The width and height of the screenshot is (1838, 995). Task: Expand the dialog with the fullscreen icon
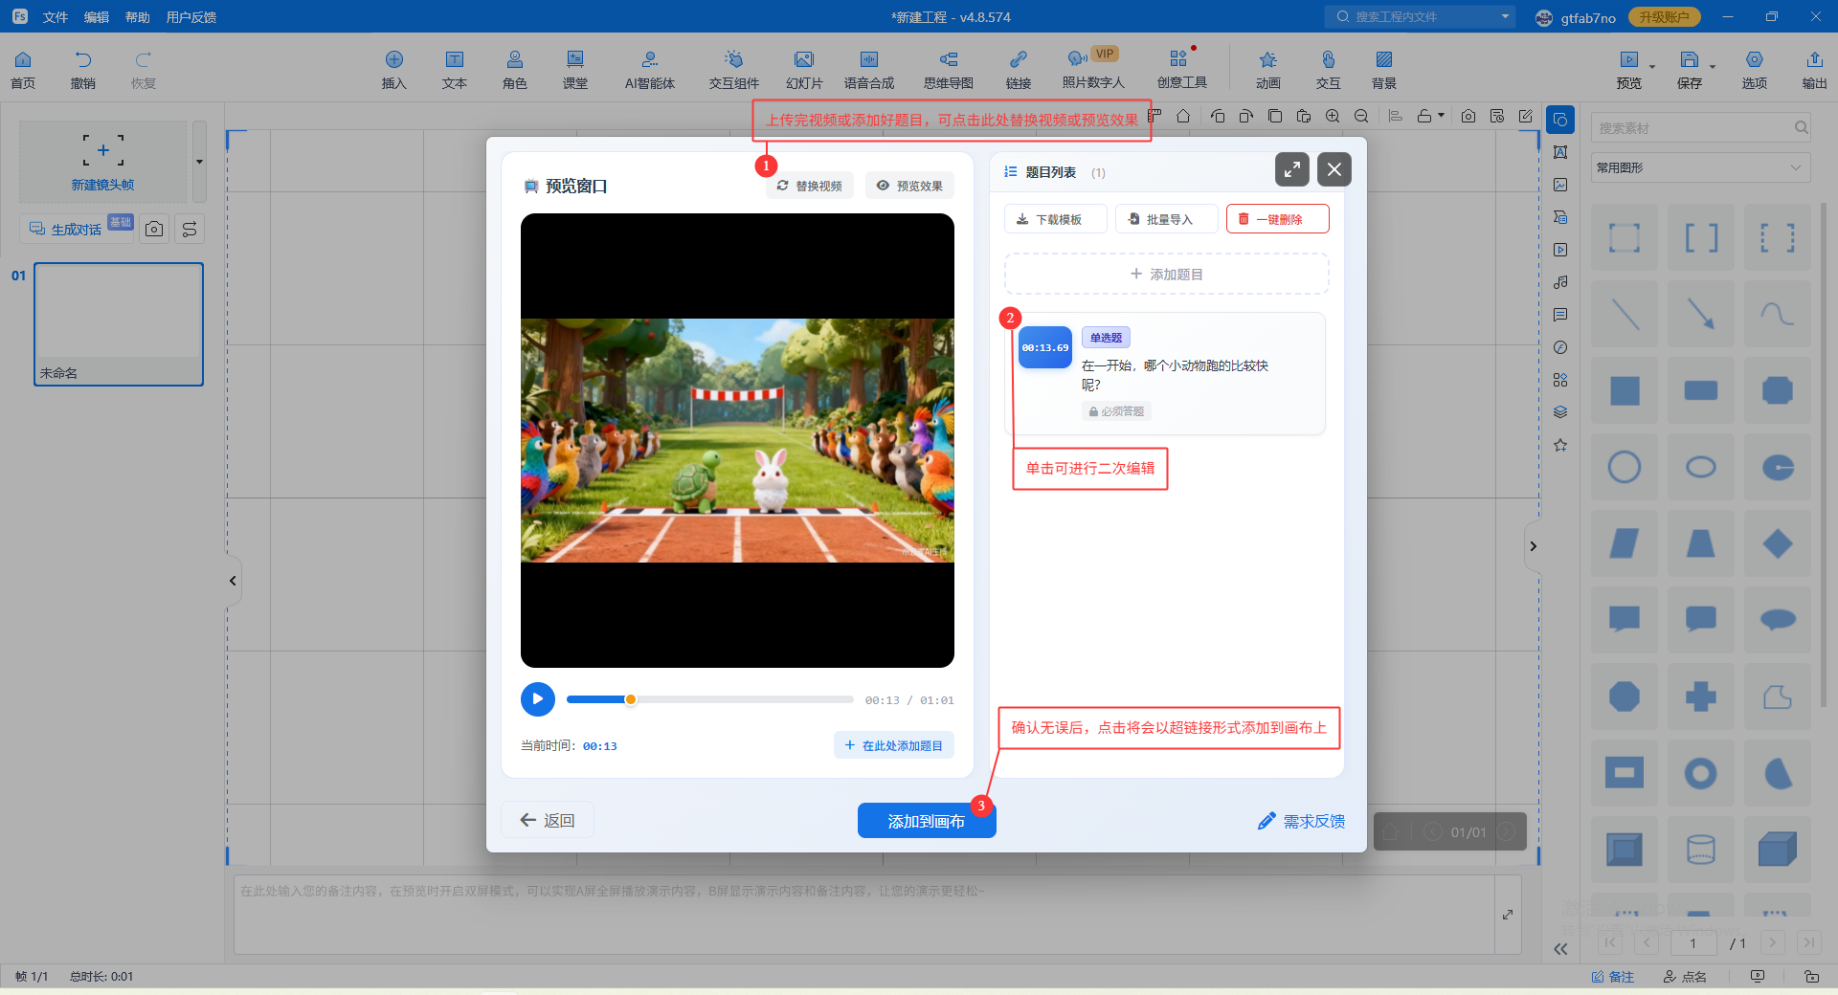pyautogui.click(x=1291, y=170)
